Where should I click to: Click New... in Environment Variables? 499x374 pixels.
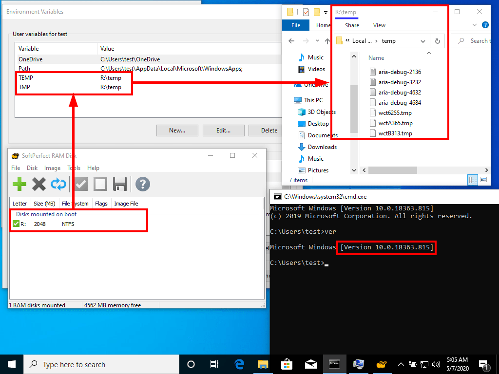pos(177,131)
